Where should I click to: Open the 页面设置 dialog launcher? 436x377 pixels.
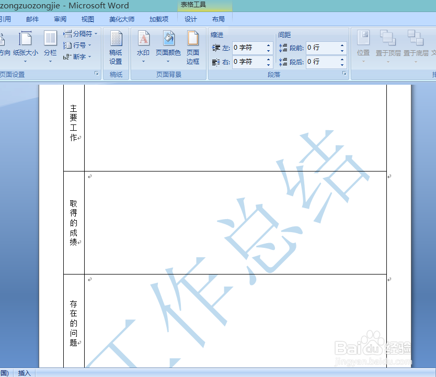point(96,73)
